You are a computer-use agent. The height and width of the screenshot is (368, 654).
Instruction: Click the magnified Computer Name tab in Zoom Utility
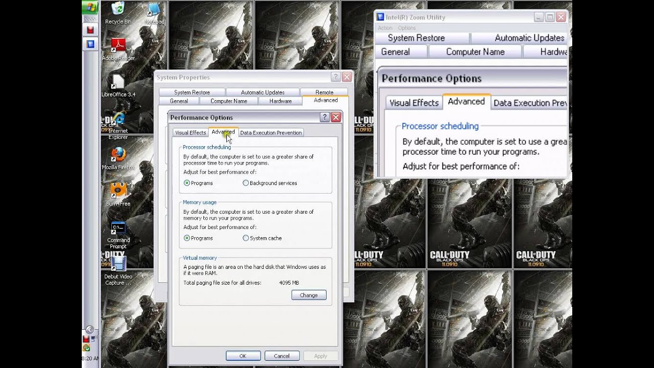[x=475, y=52]
